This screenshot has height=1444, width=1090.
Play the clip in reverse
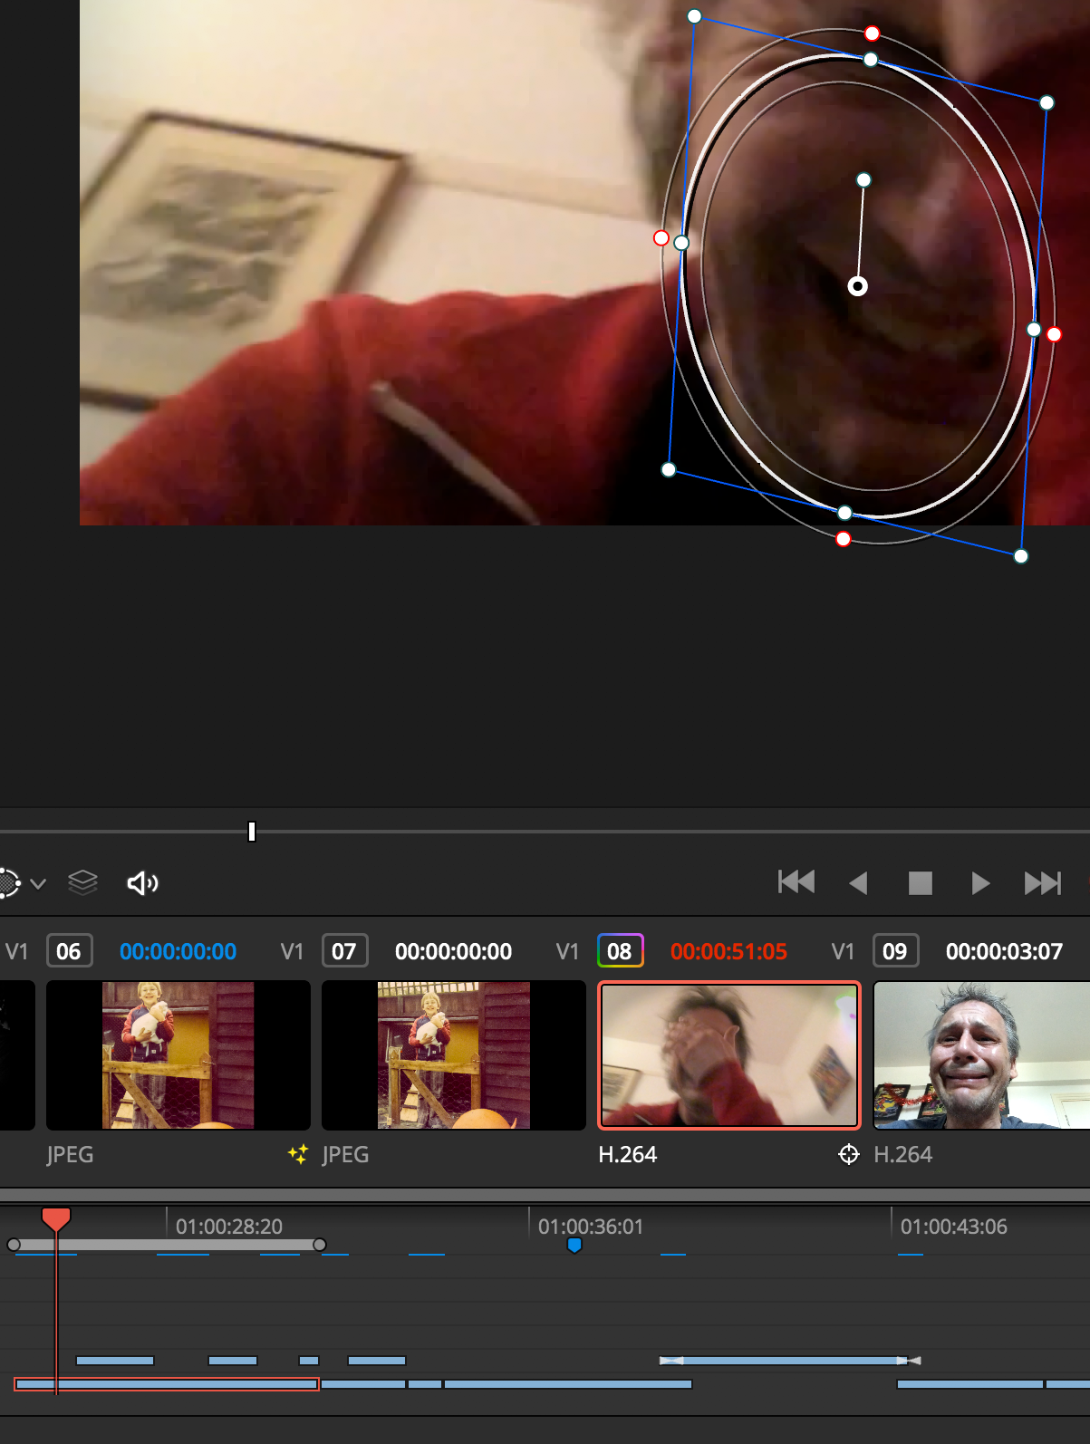point(858,883)
